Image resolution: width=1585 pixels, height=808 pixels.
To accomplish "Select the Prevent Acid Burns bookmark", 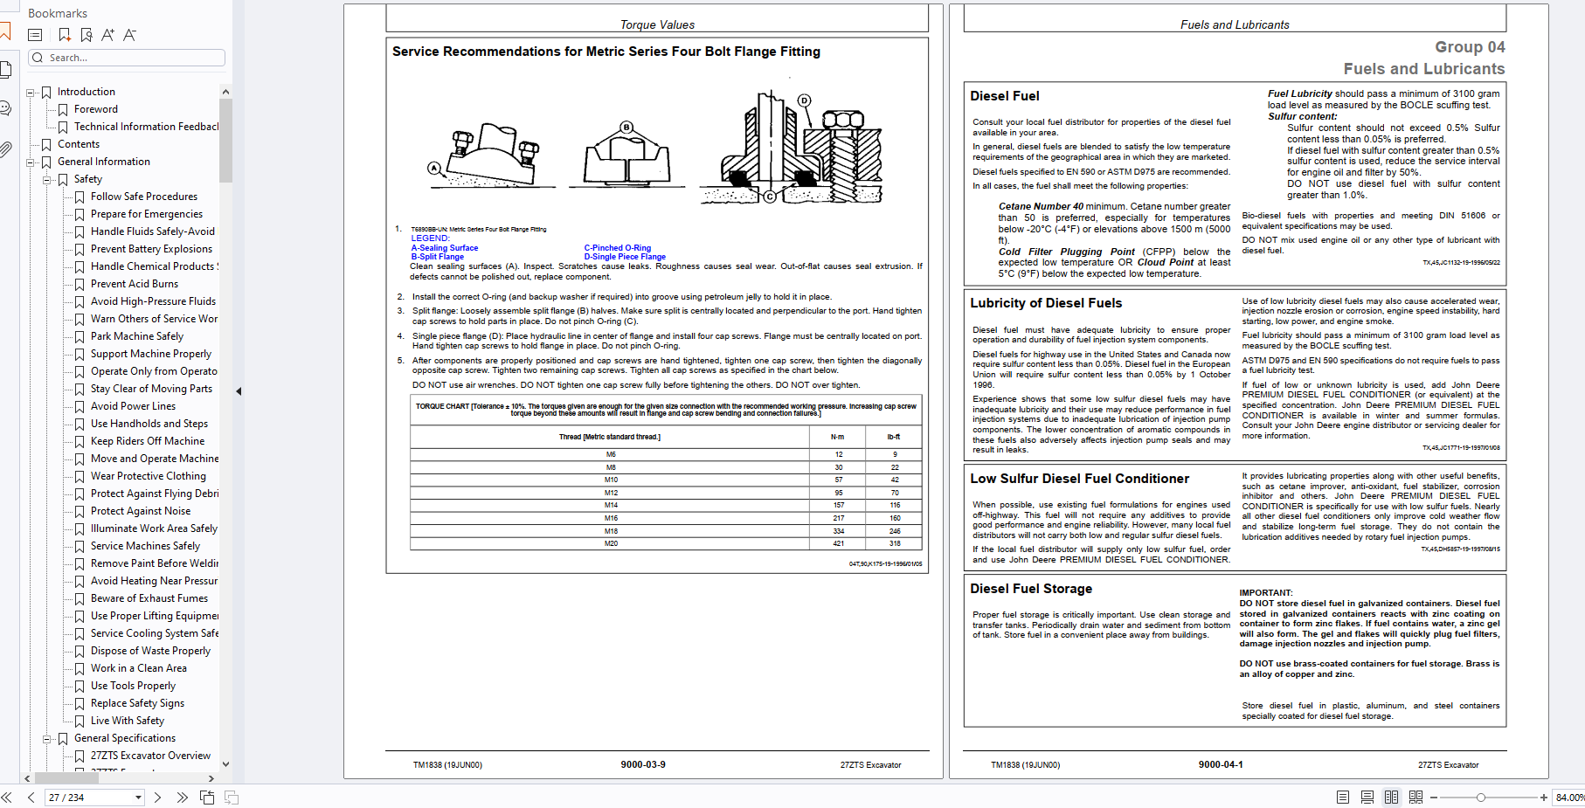I will (134, 284).
